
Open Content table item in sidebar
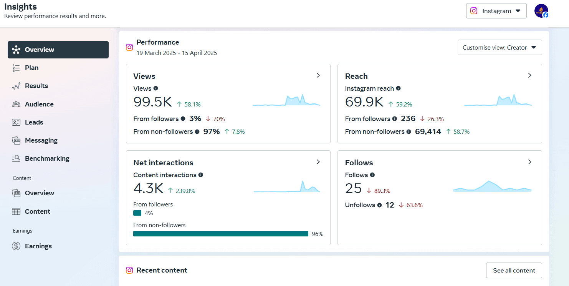click(37, 211)
